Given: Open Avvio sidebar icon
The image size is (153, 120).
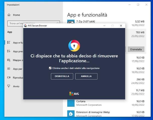Looking at the screenshot, I should 9,86.
